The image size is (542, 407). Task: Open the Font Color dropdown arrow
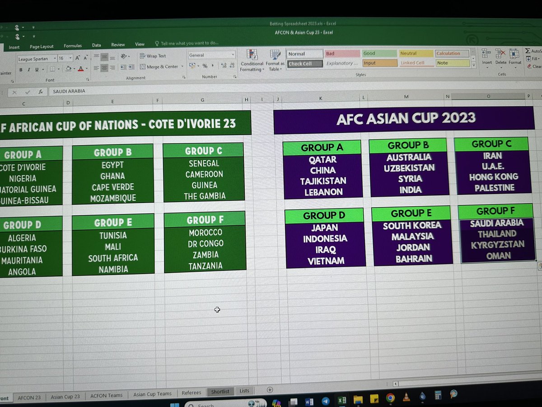pyautogui.click(x=86, y=69)
